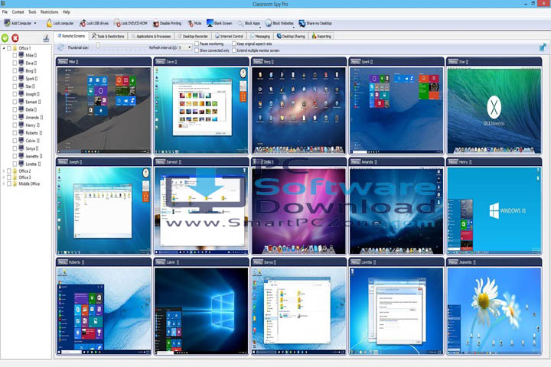Click the Lock USB drives icon

83,23
